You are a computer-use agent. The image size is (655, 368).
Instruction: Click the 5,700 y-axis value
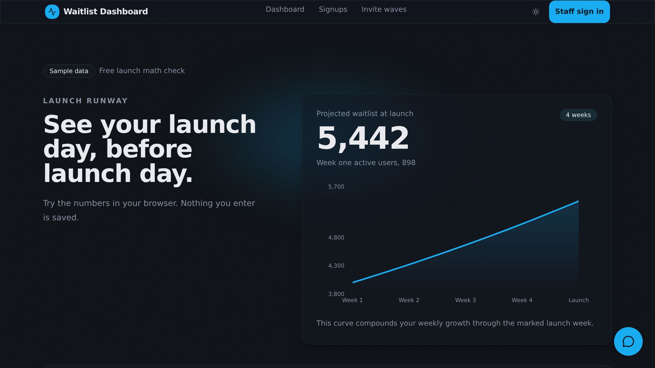pyautogui.click(x=336, y=187)
